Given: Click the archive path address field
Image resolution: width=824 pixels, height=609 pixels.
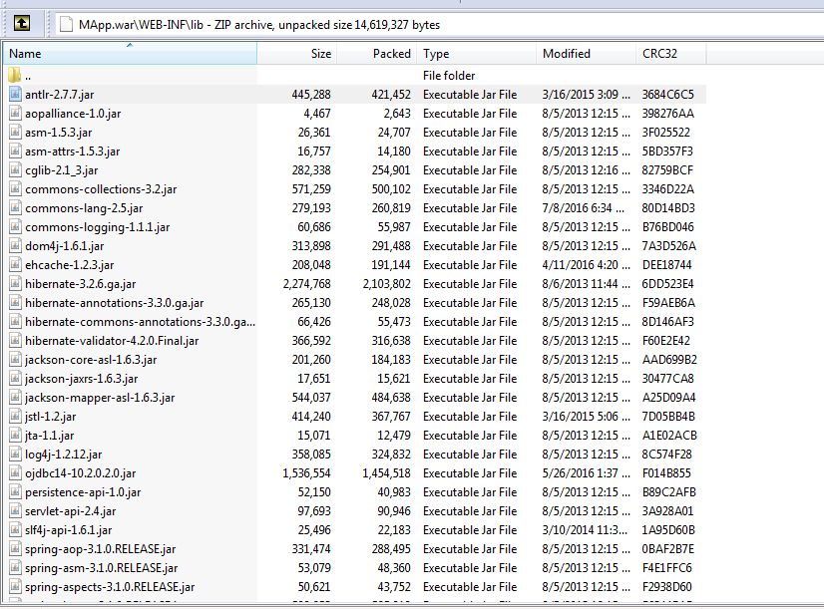Looking at the screenshot, I should click(x=439, y=25).
